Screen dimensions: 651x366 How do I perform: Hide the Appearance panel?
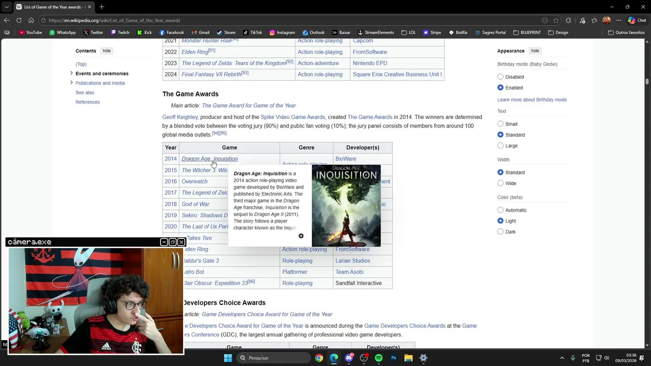[x=535, y=51]
